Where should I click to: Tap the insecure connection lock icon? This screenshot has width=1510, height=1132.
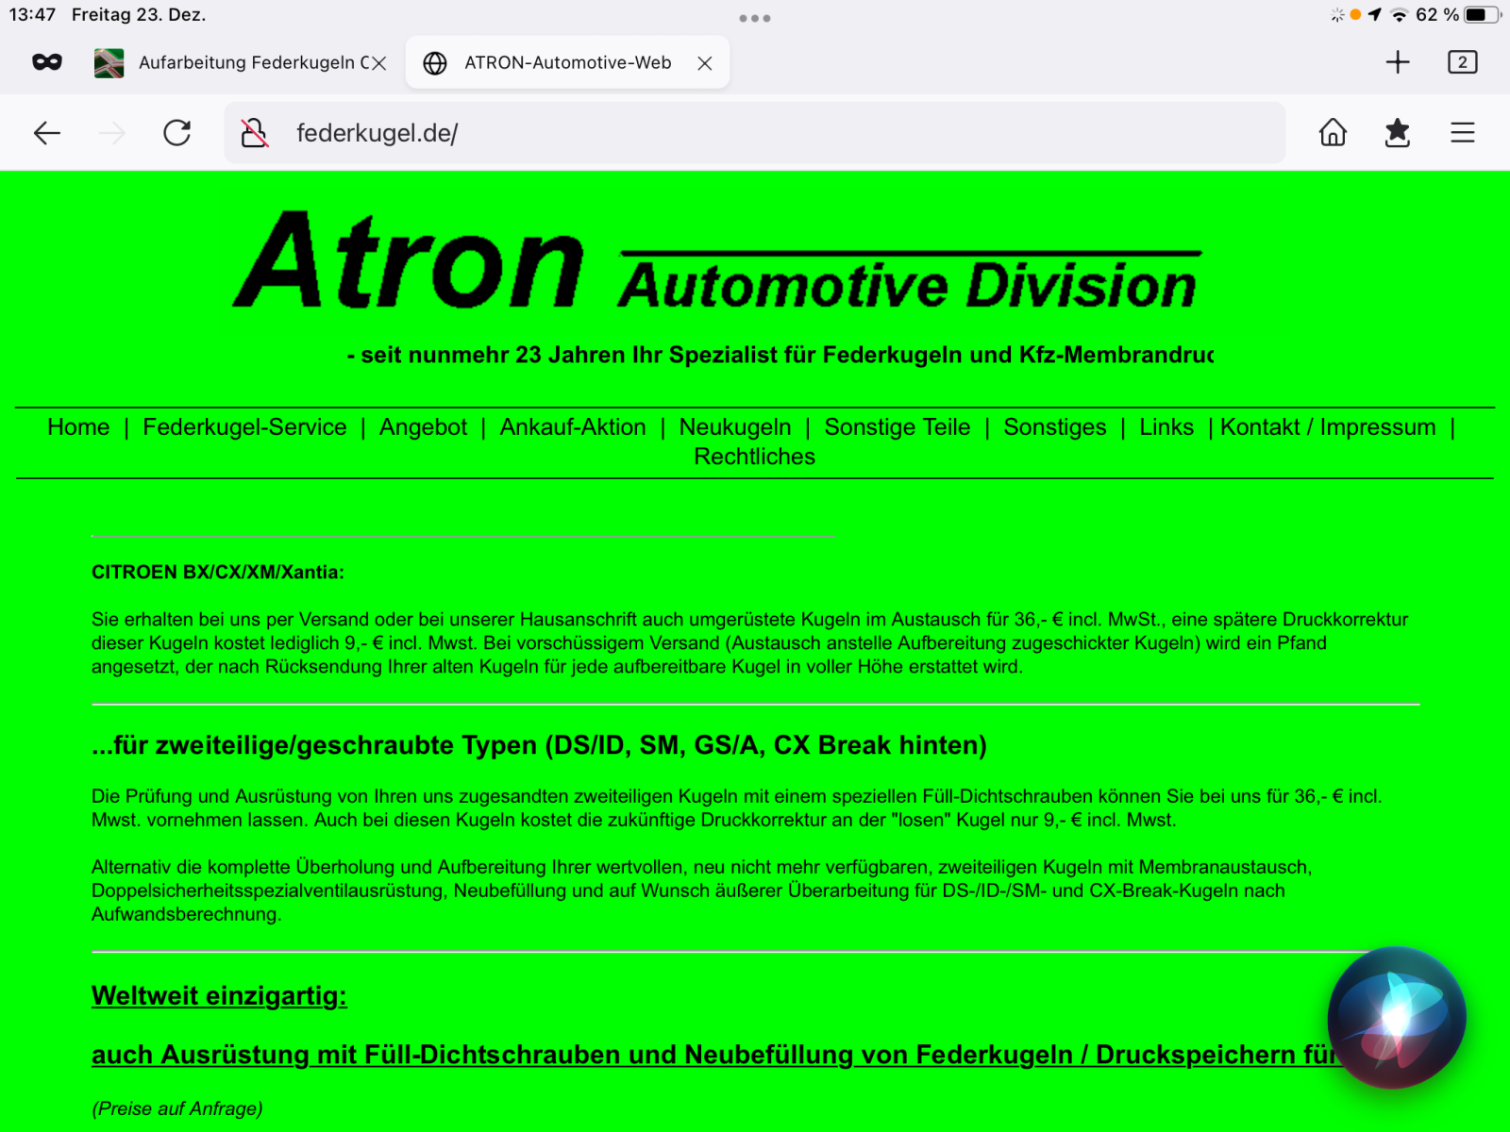click(254, 133)
